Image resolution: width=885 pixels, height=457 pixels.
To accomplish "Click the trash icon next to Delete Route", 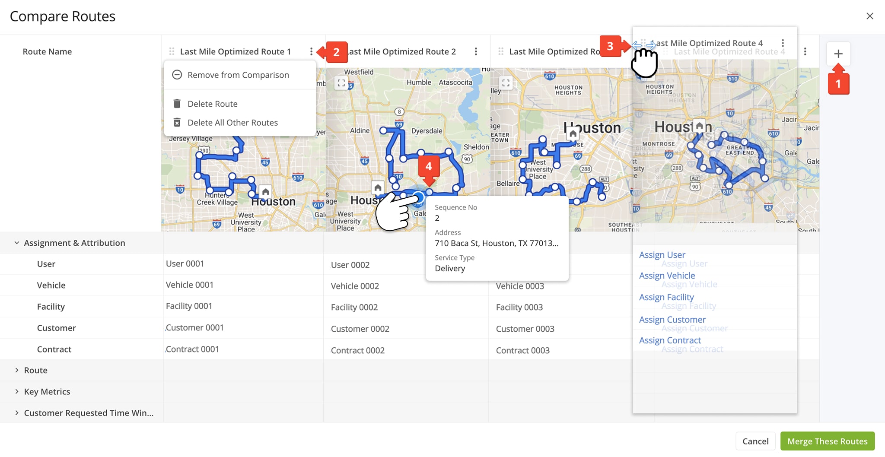I will (x=178, y=103).
